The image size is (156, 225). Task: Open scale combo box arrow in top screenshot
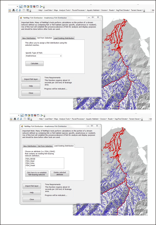17,7
